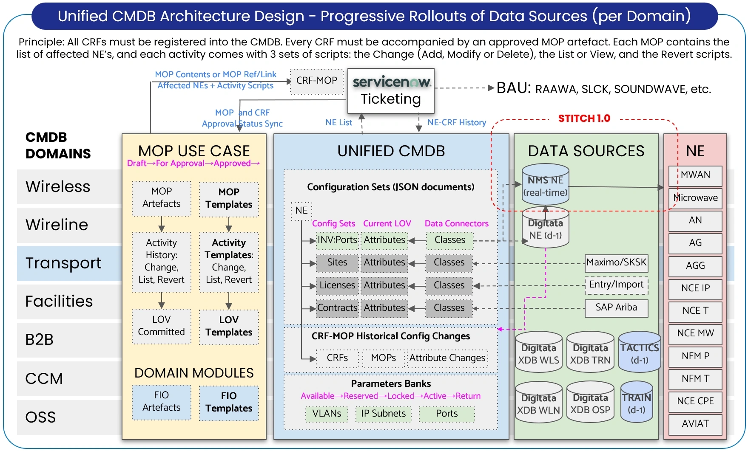Select the Wireless domain row

(69, 187)
